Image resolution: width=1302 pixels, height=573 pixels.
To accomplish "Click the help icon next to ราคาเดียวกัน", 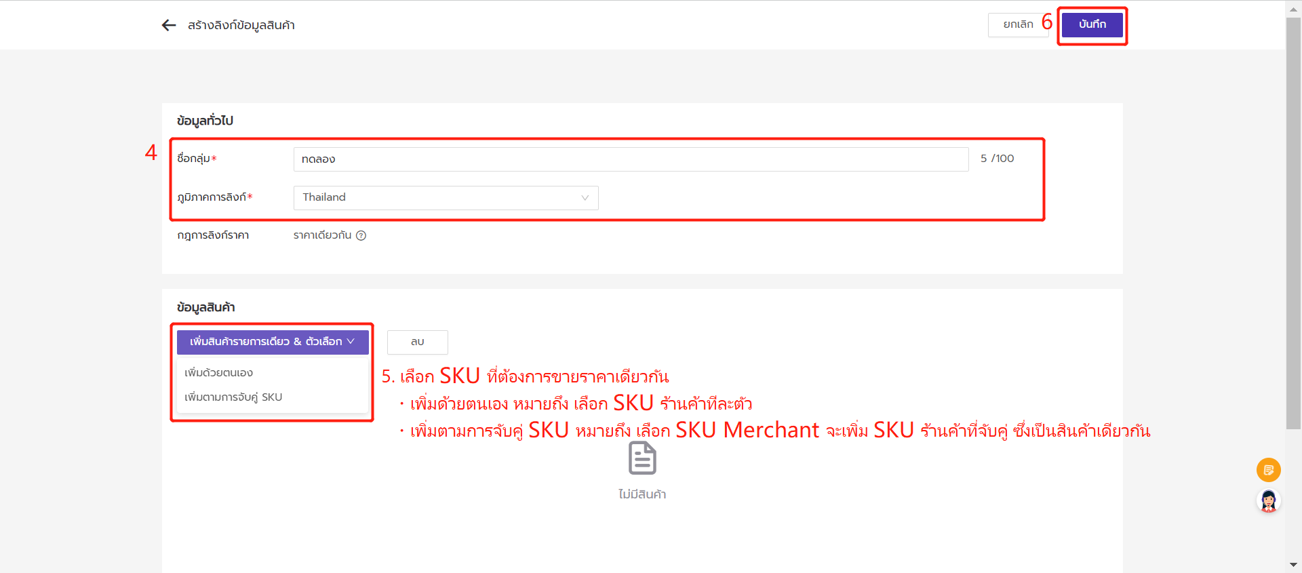I will (x=361, y=235).
